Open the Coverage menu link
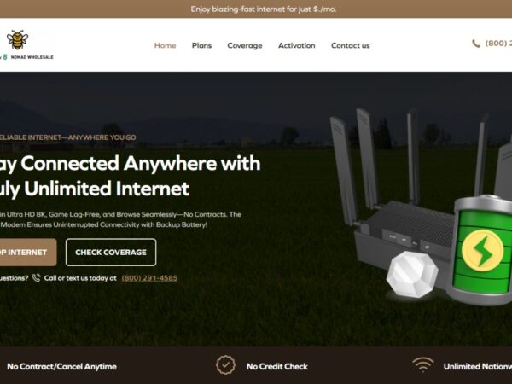Image resolution: width=512 pixels, height=384 pixels. click(x=245, y=46)
